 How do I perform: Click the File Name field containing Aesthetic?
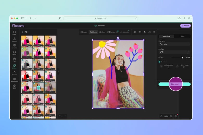pos(174,44)
